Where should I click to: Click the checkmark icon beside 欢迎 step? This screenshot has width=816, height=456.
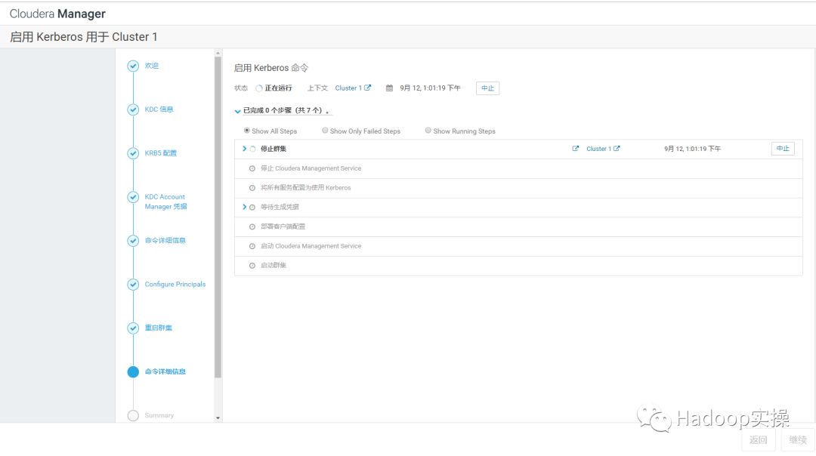pos(133,66)
